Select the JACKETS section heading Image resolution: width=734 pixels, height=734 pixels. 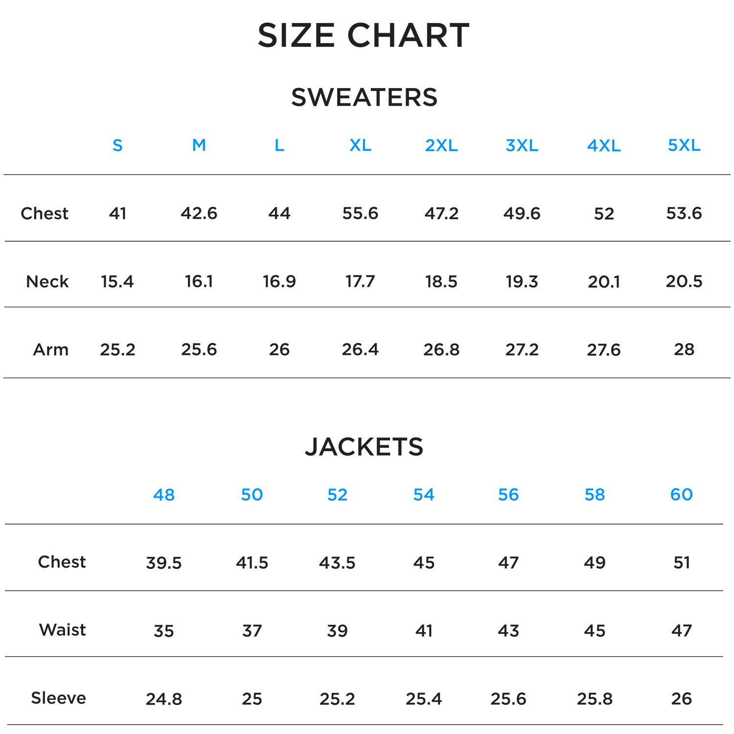point(364,447)
